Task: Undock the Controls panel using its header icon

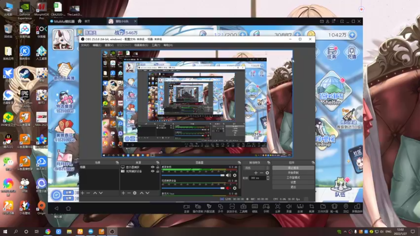Action: [313, 163]
